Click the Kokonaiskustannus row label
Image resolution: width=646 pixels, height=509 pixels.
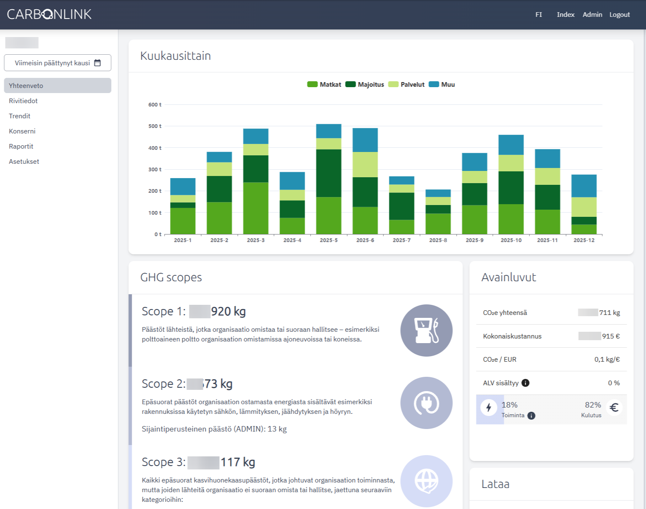coord(512,336)
